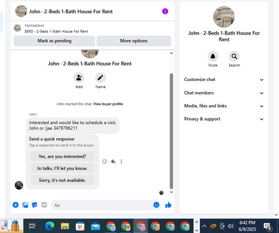
Task: Open More options for listing
Action: [134, 41]
